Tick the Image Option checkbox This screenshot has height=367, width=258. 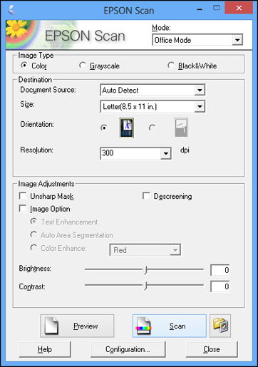(23, 209)
